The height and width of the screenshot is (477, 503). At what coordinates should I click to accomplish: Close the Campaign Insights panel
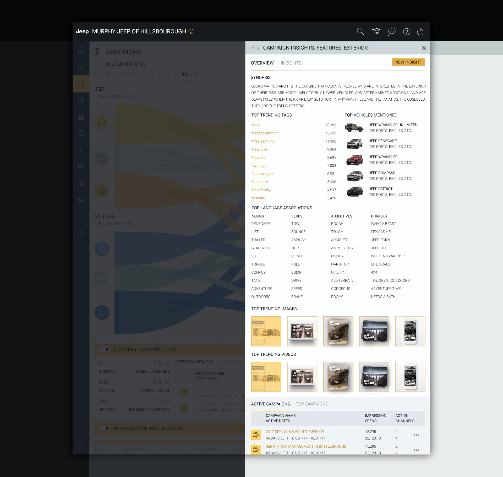point(424,48)
